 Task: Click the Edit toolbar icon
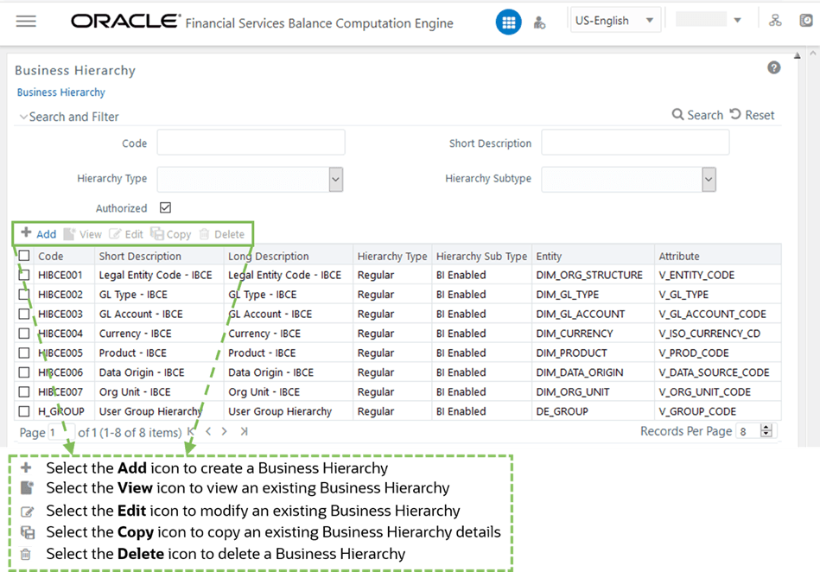(126, 234)
